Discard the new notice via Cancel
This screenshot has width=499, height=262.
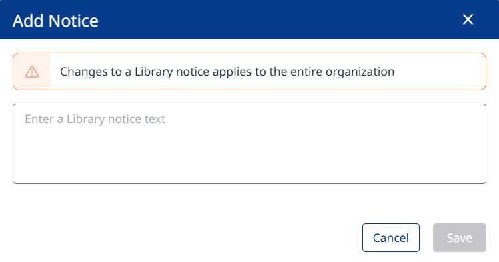(390, 237)
